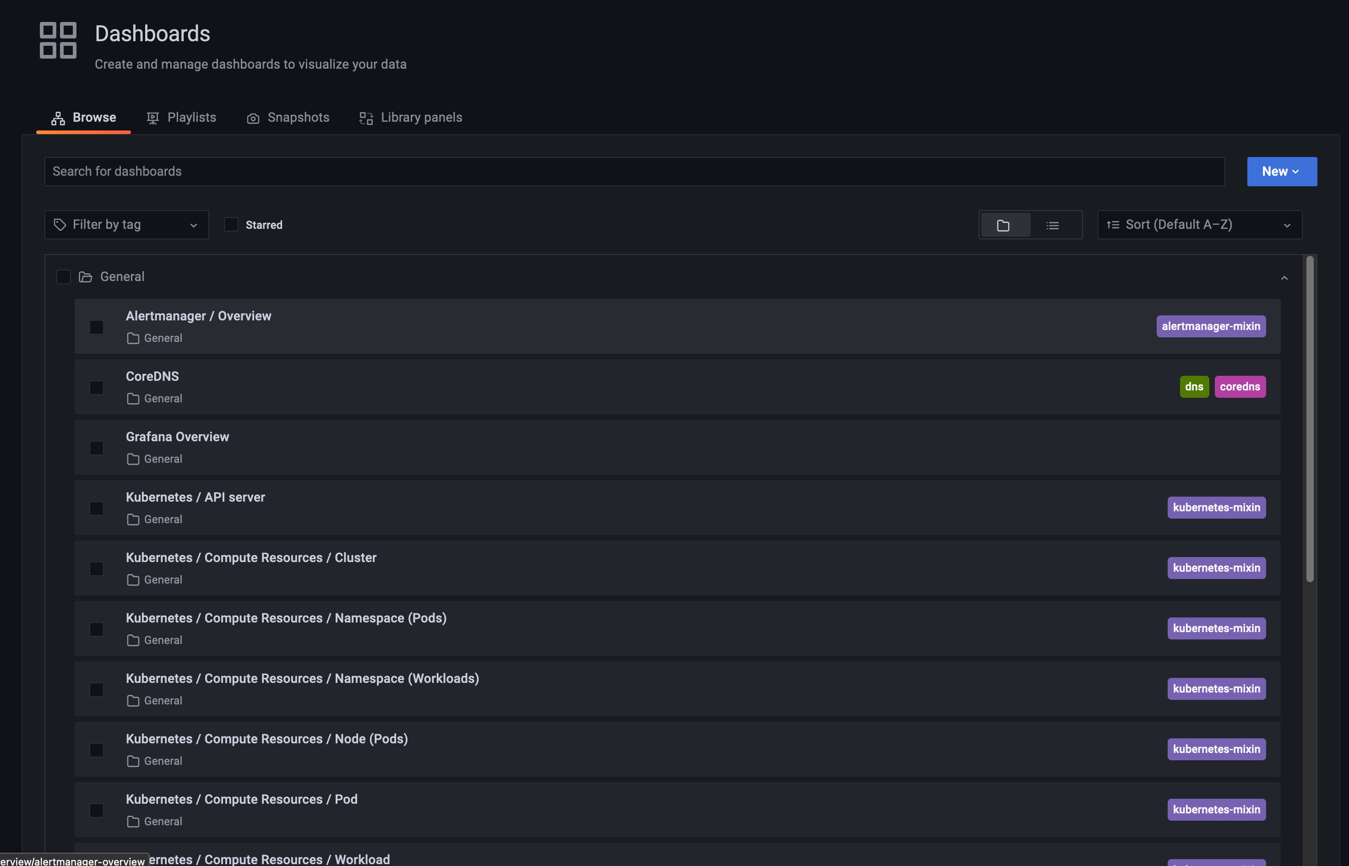Check the General folder select-all checkbox

pos(64,276)
